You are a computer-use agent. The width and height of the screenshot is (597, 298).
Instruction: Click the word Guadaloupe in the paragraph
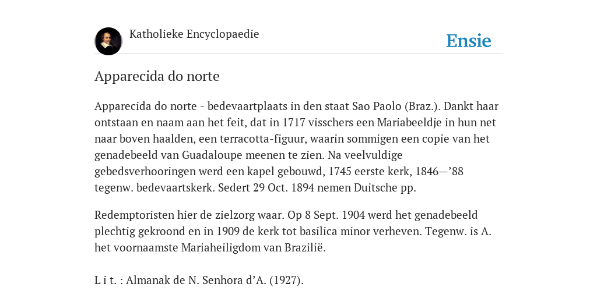(x=212, y=155)
